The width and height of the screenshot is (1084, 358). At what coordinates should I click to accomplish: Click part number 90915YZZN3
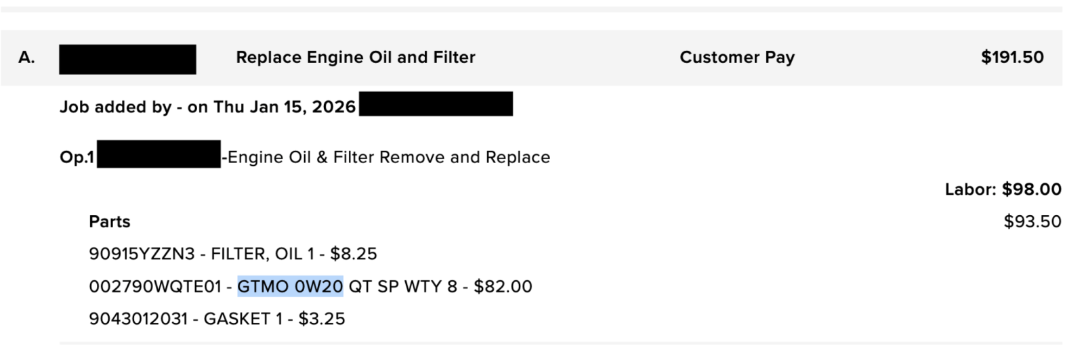coord(142,254)
